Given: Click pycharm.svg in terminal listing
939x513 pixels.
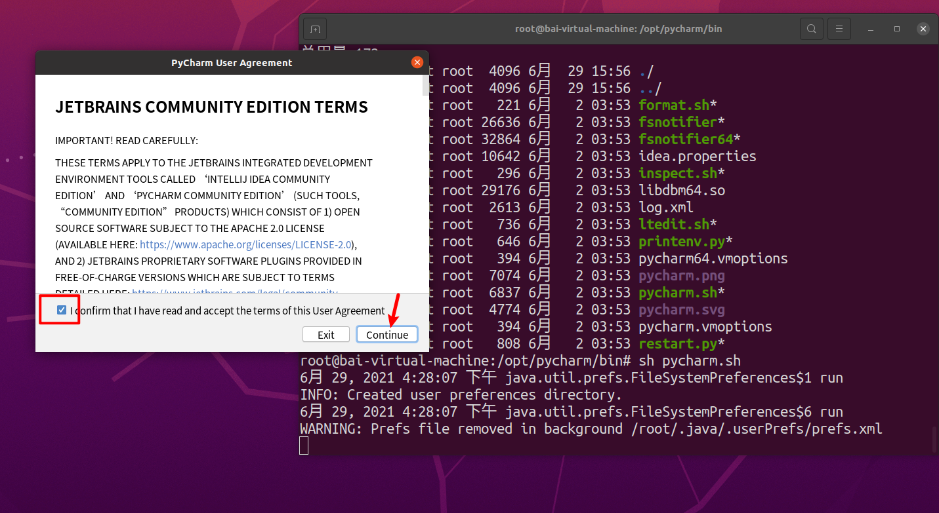Looking at the screenshot, I should (682, 309).
